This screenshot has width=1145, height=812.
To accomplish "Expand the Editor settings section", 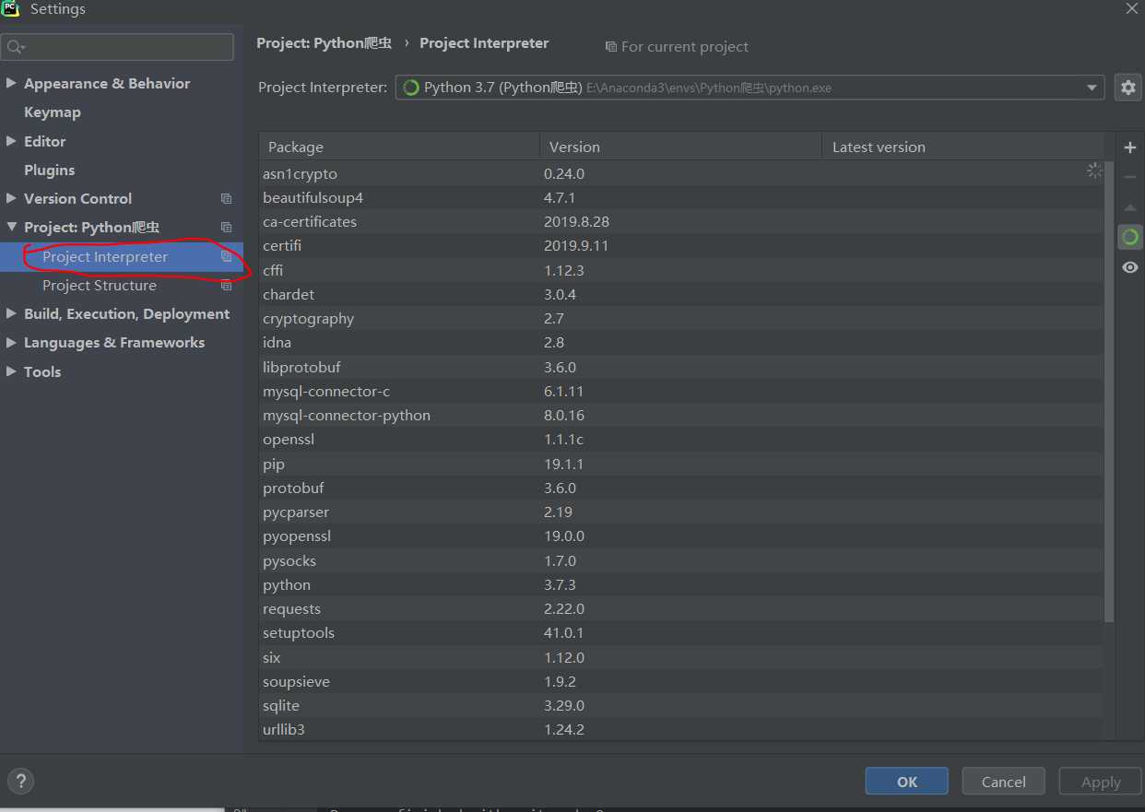I will point(11,141).
